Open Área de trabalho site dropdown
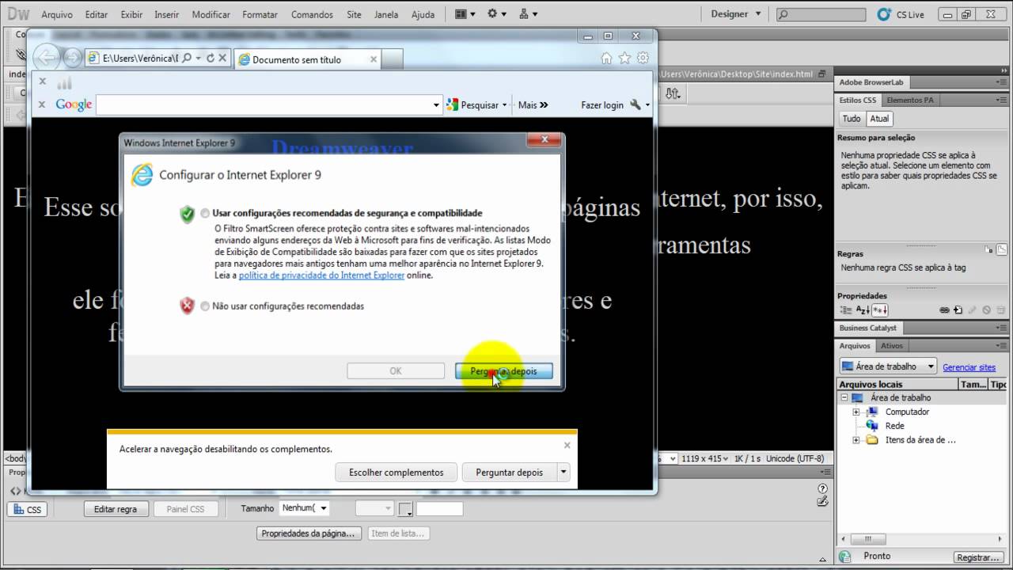 coord(888,367)
